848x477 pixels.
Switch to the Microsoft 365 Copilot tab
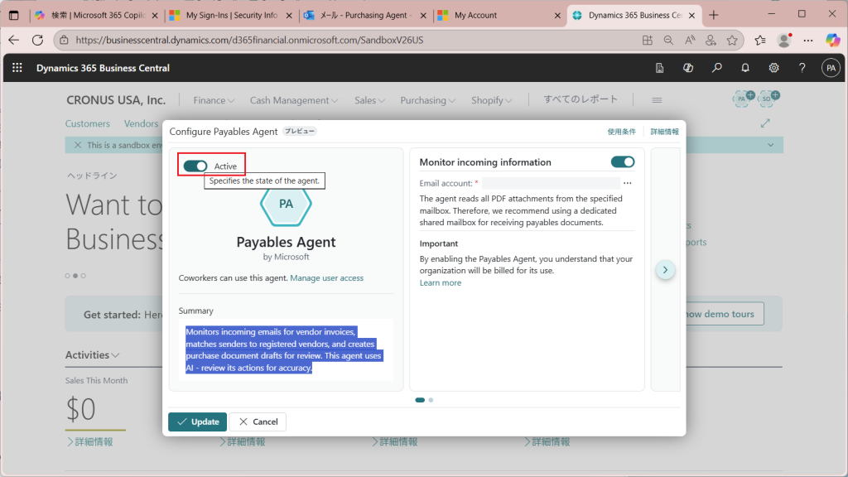(x=96, y=15)
